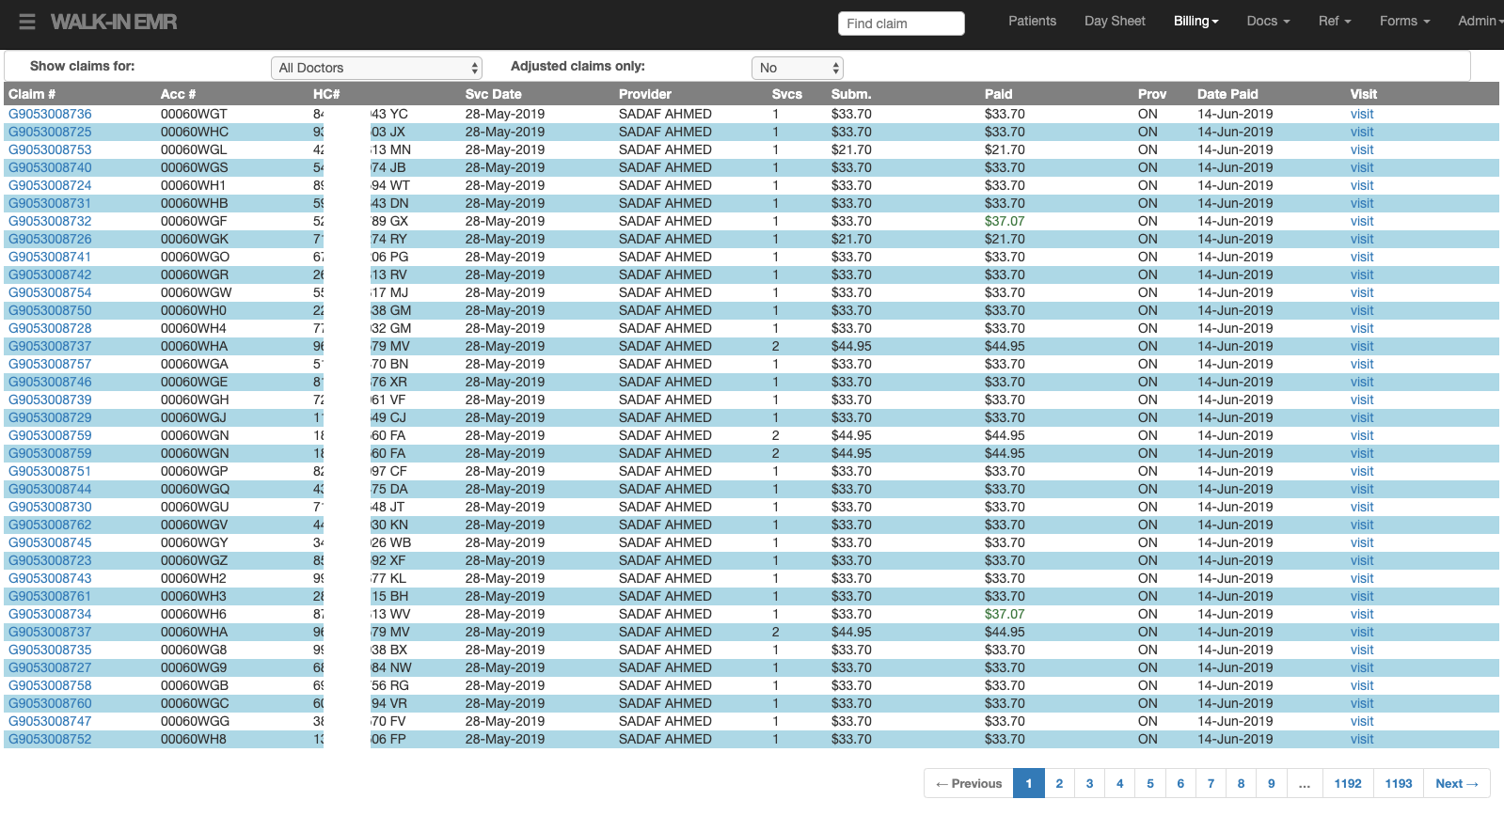Jump to last page 1193
This screenshot has width=1504, height=831.
1399,783
